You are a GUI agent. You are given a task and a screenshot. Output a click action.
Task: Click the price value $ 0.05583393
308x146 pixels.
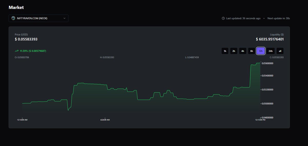(26, 39)
